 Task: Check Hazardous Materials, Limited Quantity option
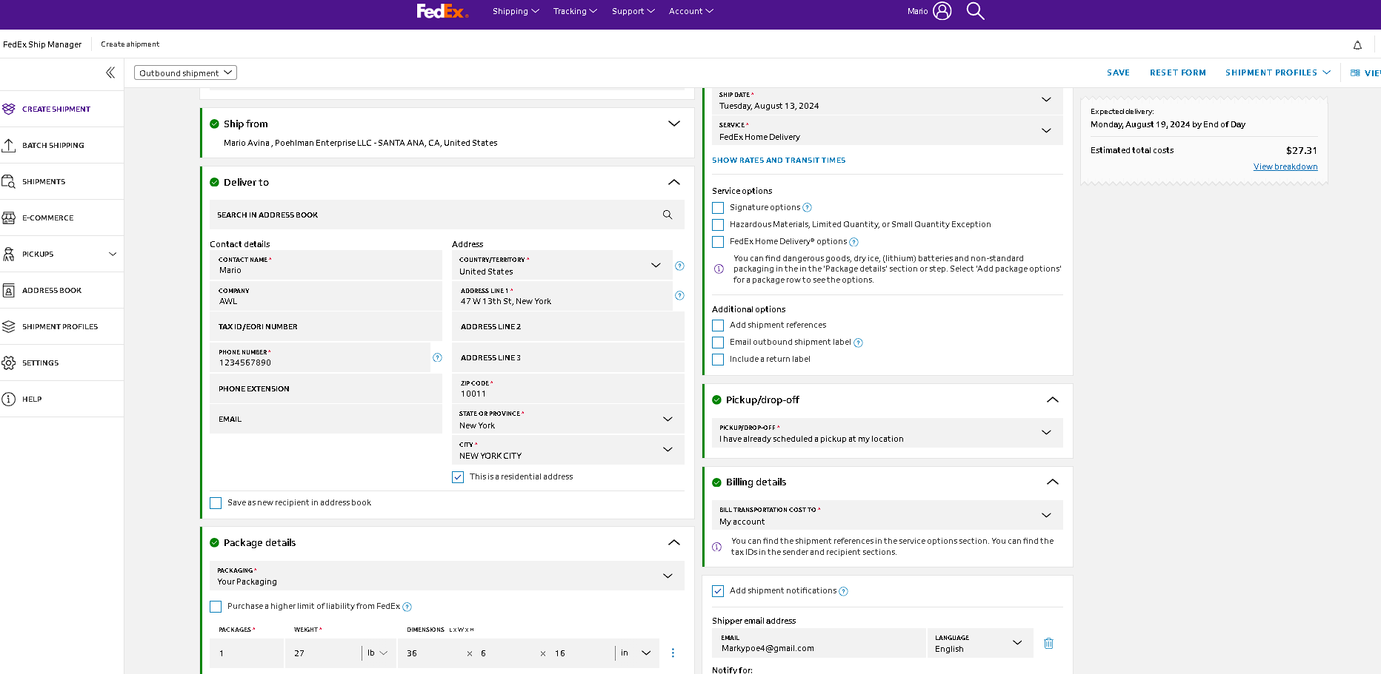(x=718, y=225)
